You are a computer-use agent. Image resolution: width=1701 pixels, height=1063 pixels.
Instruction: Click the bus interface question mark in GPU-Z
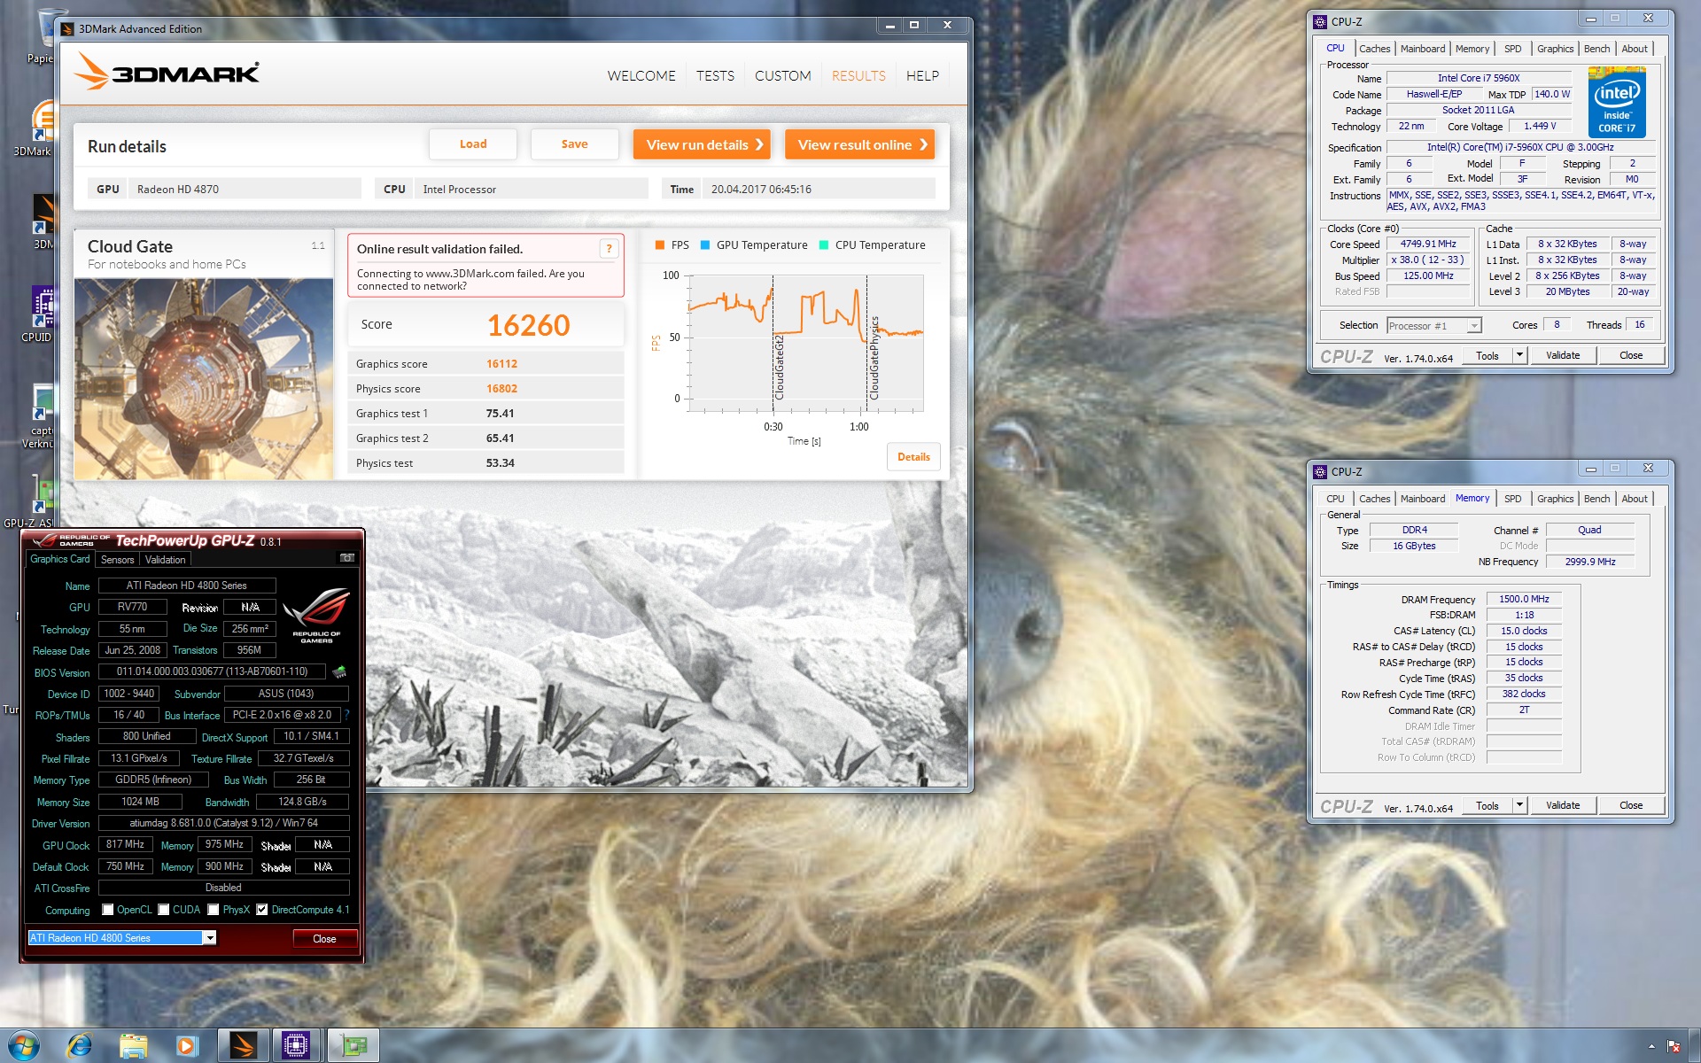click(x=346, y=715)
